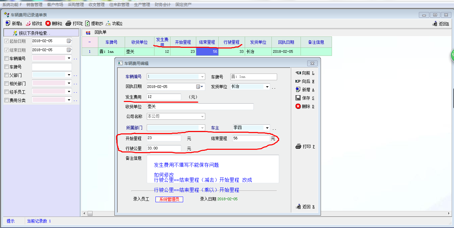Go to previous record with 向前 icon
The width and height of the screenshot is (454, 228).
tap(298, 73)
